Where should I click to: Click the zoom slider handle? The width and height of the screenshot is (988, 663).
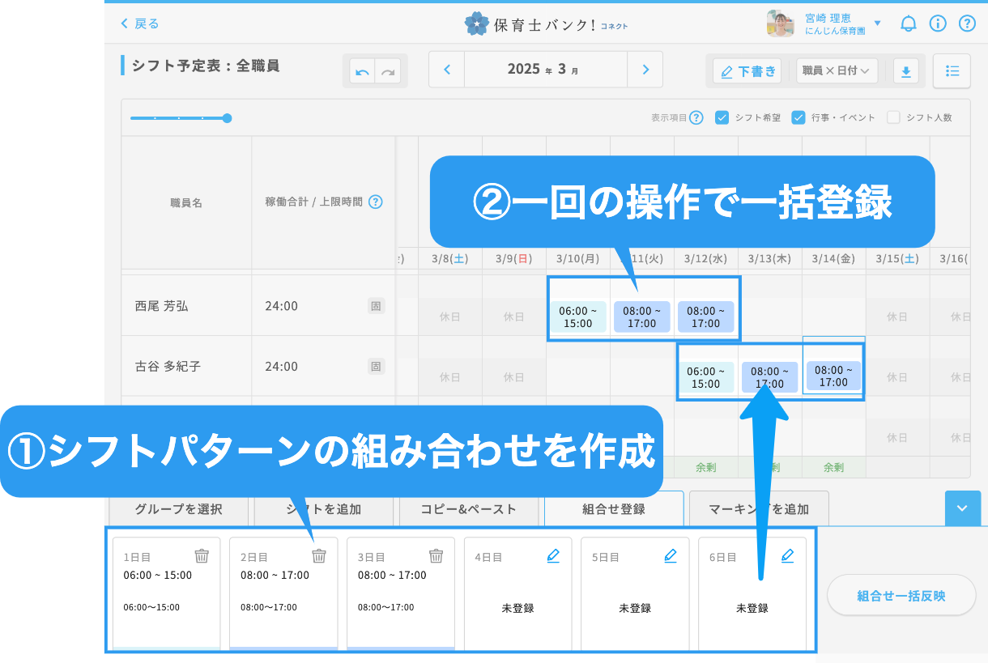click(227, 118)
